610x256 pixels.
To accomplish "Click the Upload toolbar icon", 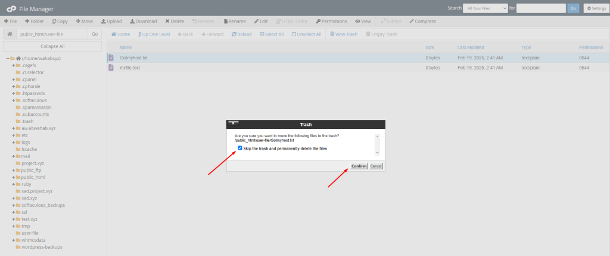I will (111, 21).
